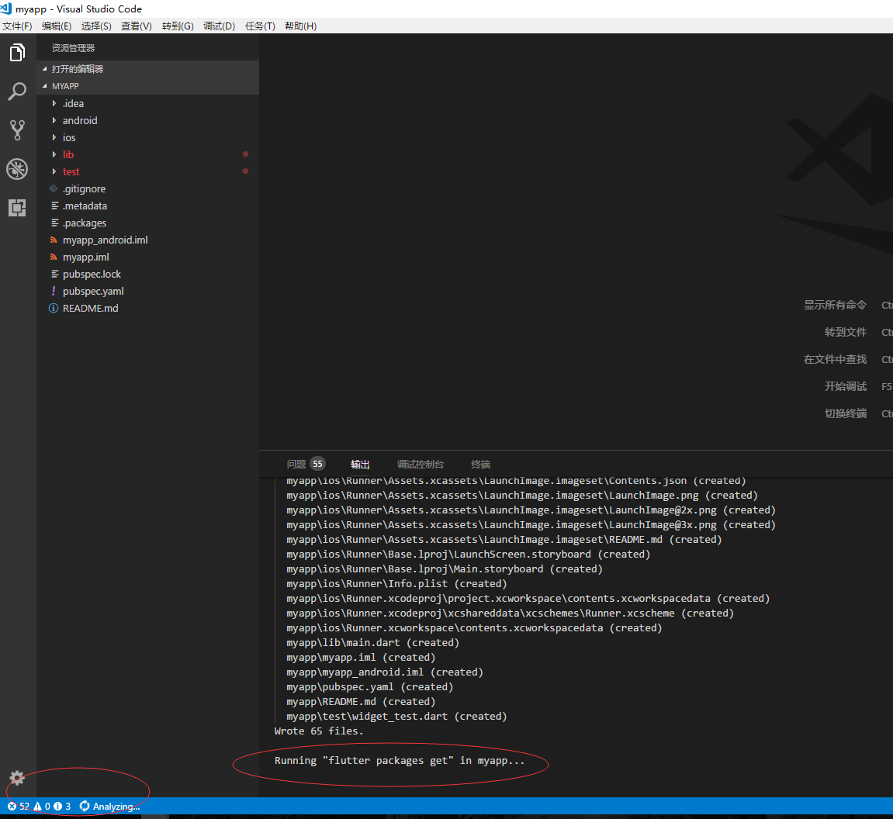The height and width of the screenshot is (819, 893).
Task: Click the 切换终端 shortcut hint
Action: 846,413
